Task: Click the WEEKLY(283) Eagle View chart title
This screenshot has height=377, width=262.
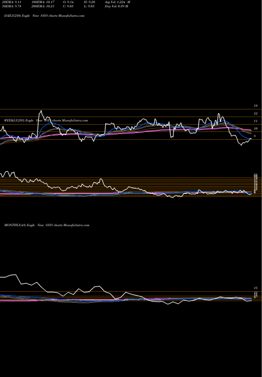Action: pyautogui.click(x=46, y=120)
